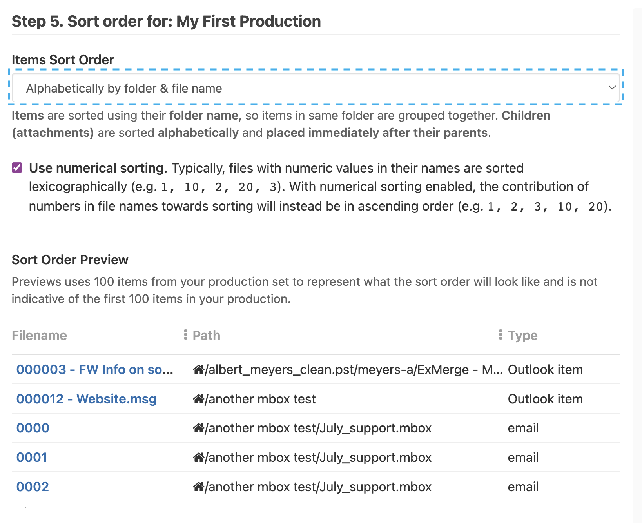Re-enable the Use numerical sorting checkbox
Image resolution: width=642 pixels, height=523 pixels.
[x=17, y=168]
